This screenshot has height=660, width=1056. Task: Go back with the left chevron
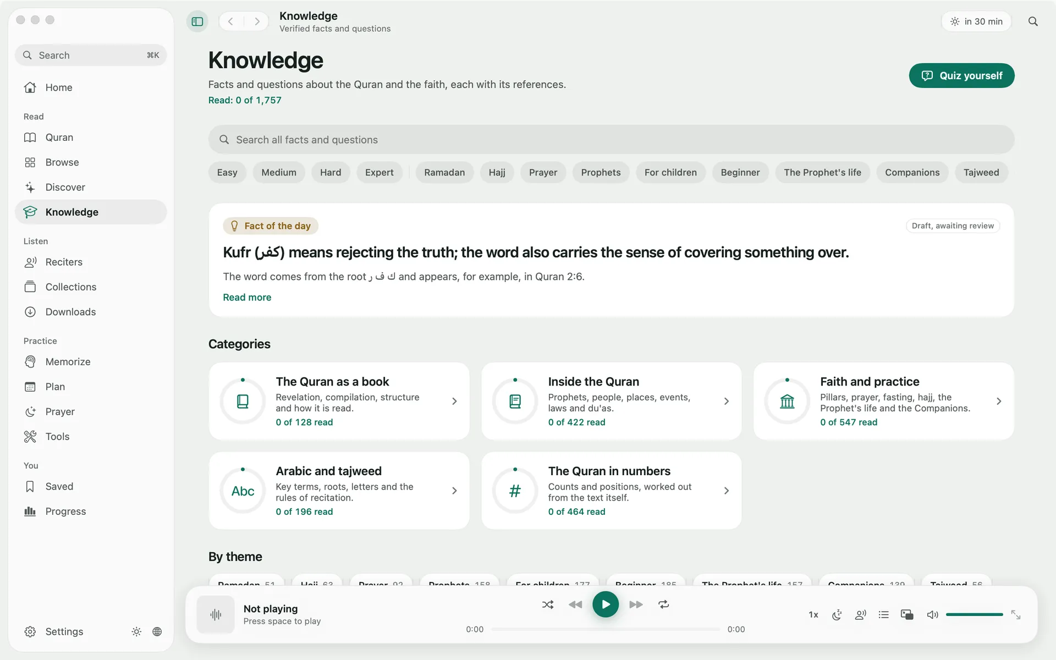[x=231, y=21]
